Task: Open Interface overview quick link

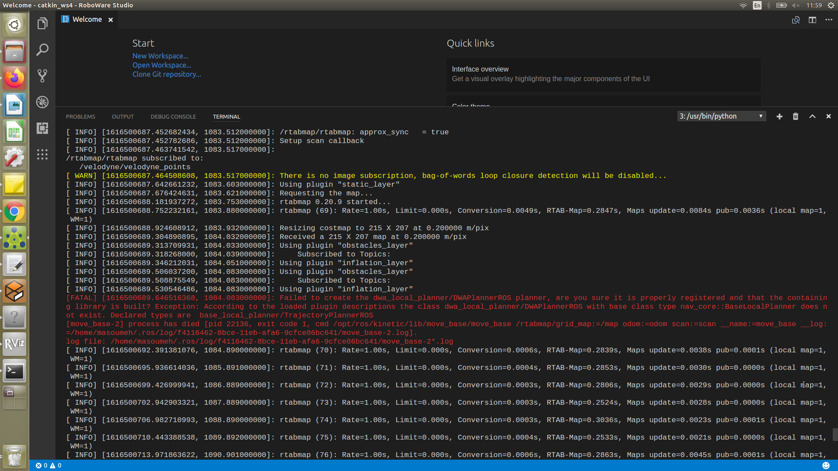Action: (x=480, y=69)
